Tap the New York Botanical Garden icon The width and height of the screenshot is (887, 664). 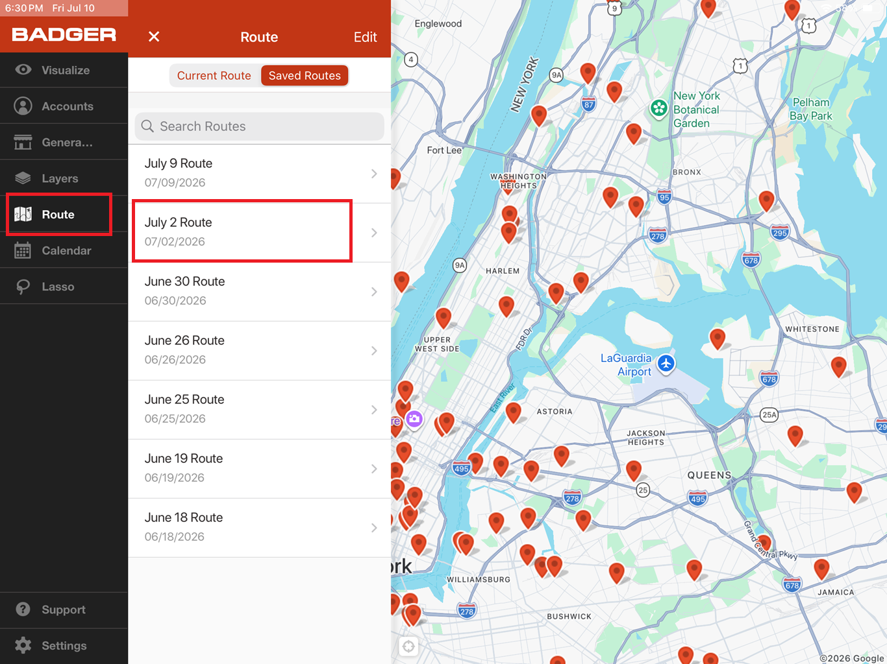[x=659, y=109]
